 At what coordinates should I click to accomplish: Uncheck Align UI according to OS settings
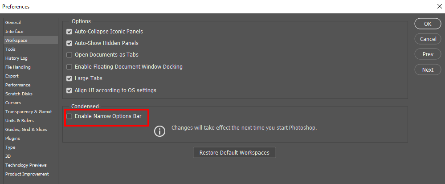(x=69, y=90)
